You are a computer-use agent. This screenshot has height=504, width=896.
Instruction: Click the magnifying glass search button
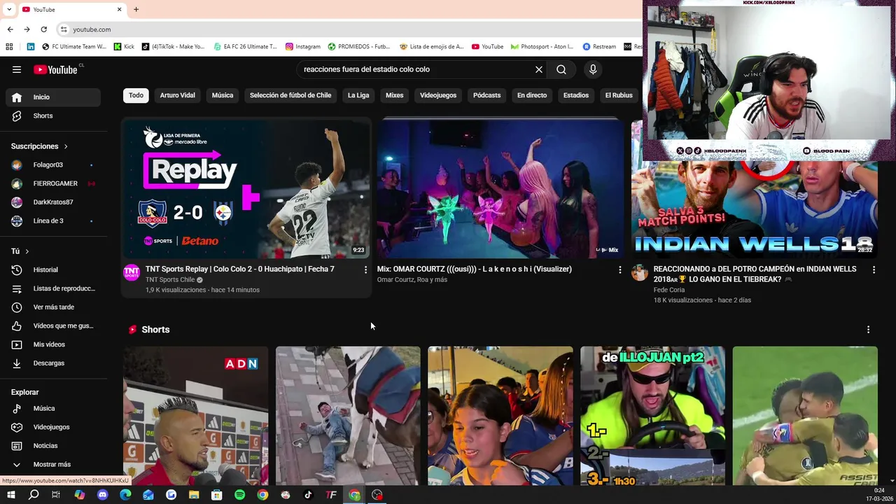(561, 69)
